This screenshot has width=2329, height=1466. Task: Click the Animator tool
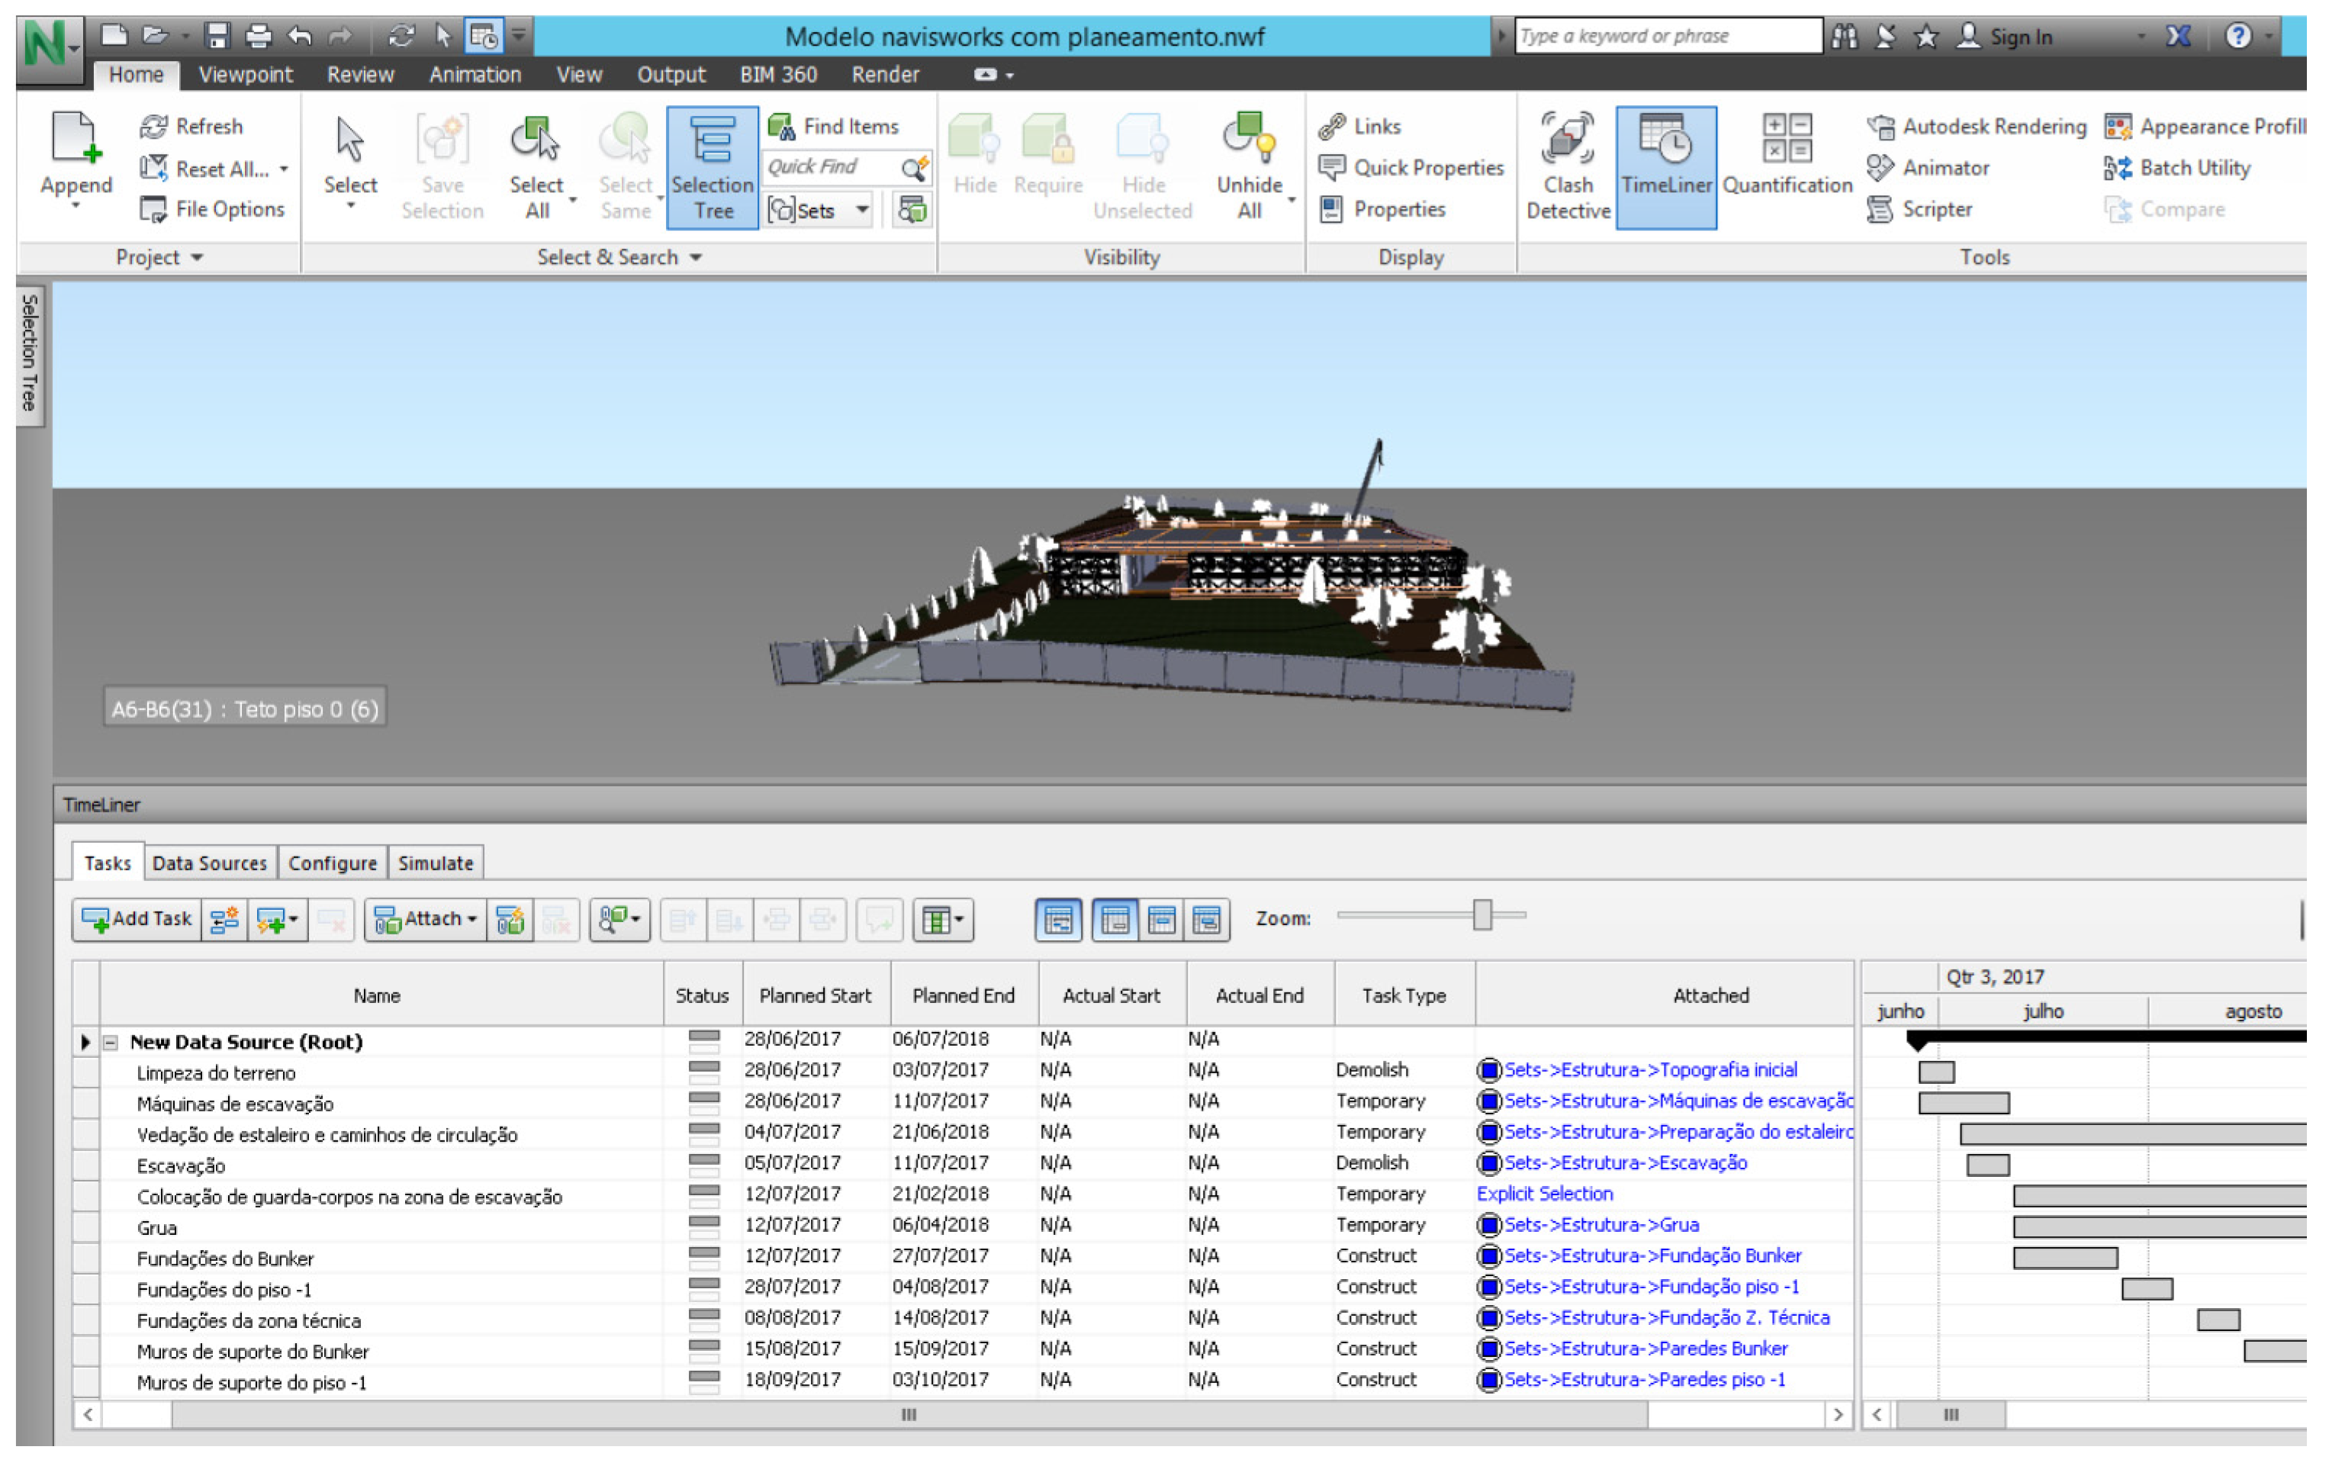(1929, 167)
